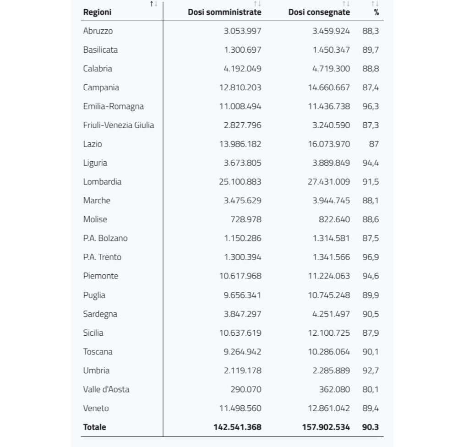This screenshot has height=447, width=469.
Task: Click the sort arrows in Regioni header
Action: pyautogui.click(x=153, y=4)
